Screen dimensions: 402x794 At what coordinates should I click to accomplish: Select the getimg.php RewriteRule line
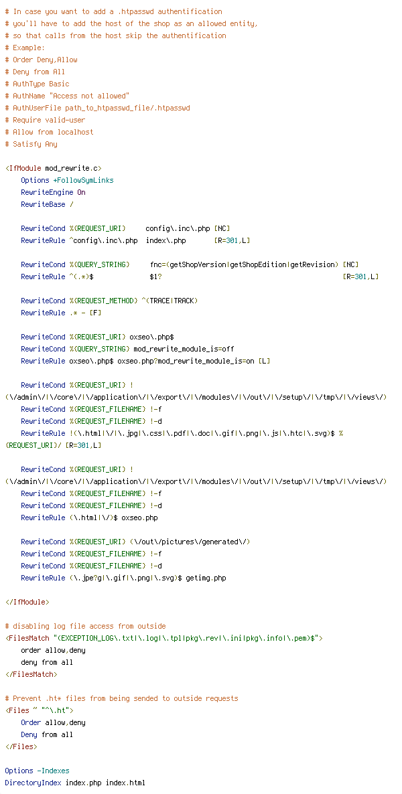123,578
